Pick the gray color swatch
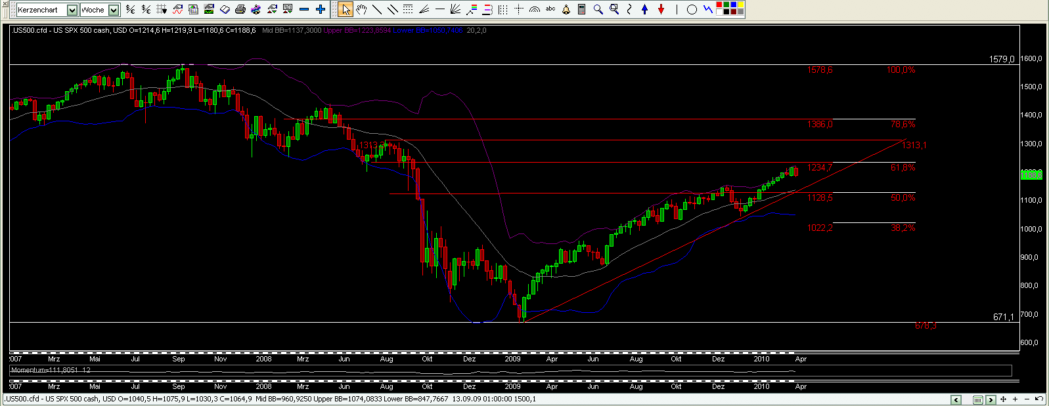 click(740, 12)
